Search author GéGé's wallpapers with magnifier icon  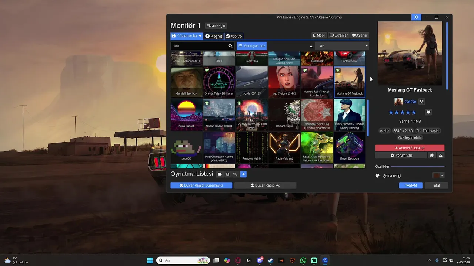coord(422,102)
